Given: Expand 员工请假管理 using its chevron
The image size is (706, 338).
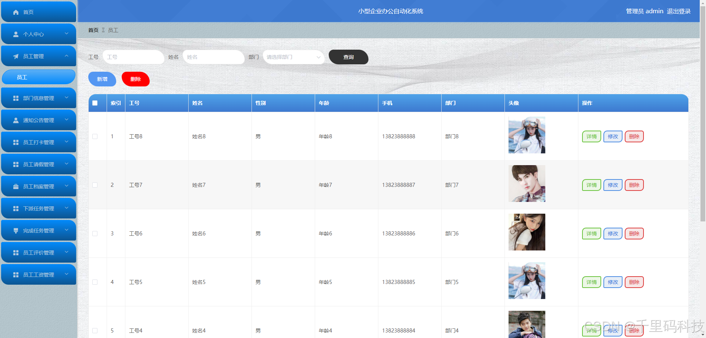Looking at the screenshot, I should coord(67,164).
